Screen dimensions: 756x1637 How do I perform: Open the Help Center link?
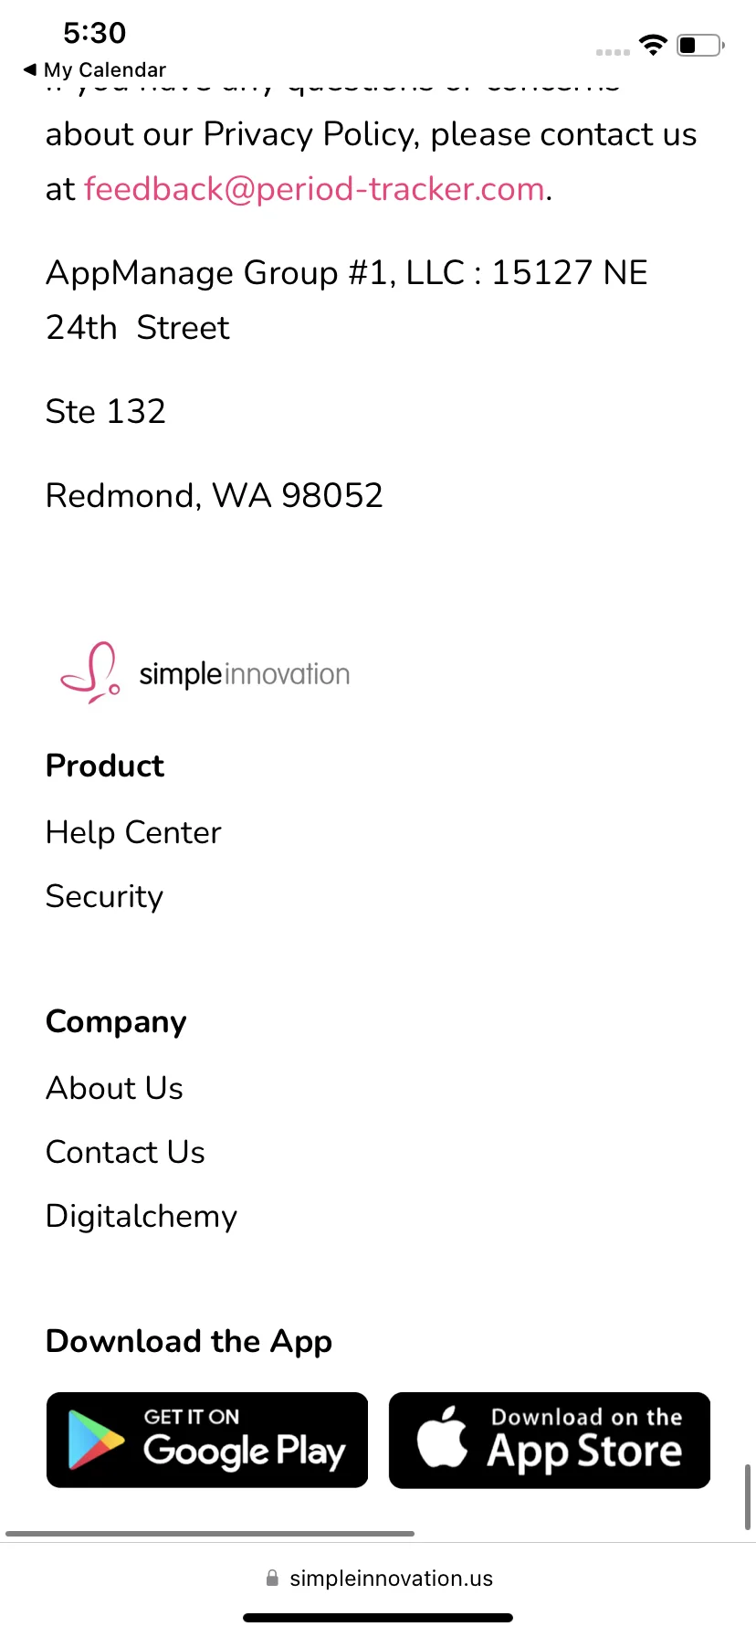click(x=133, y=832)
